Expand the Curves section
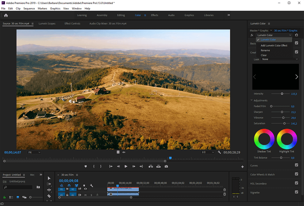 coord(254,165)
